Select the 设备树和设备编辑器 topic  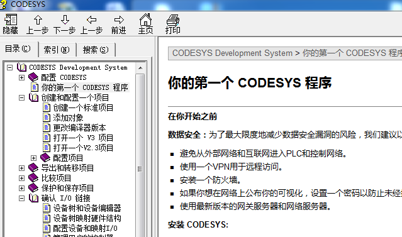87,208
